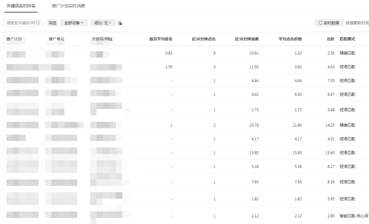Open the 推广计划实时消费 tab
This screenshot has width=369, height=224.
click(x=68, y=6)
